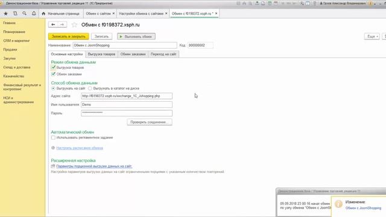
Task: Select Выгружать в каталог на диске option
Action: coord(90,89)
